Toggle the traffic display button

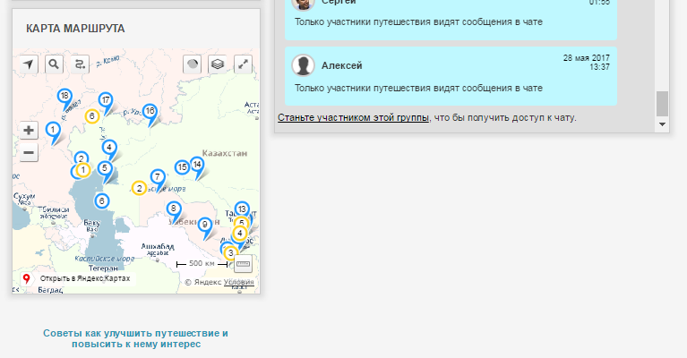tap(191, 64)
